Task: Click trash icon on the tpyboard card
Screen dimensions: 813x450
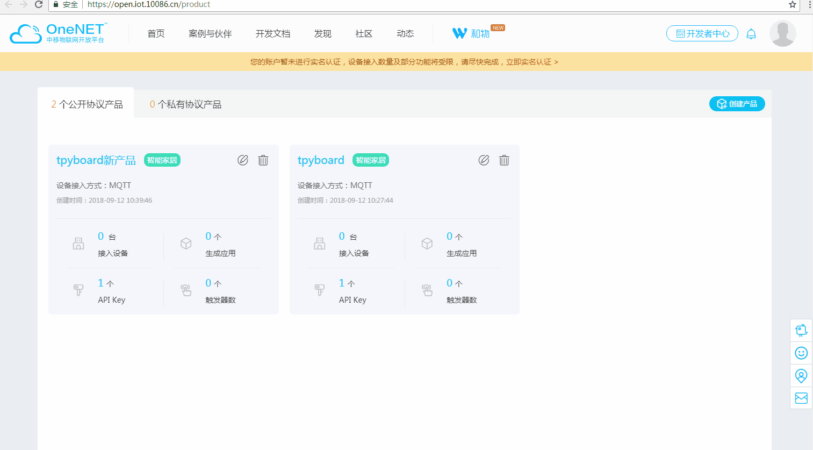Action: pyautogui.click(x=504, y=160)
